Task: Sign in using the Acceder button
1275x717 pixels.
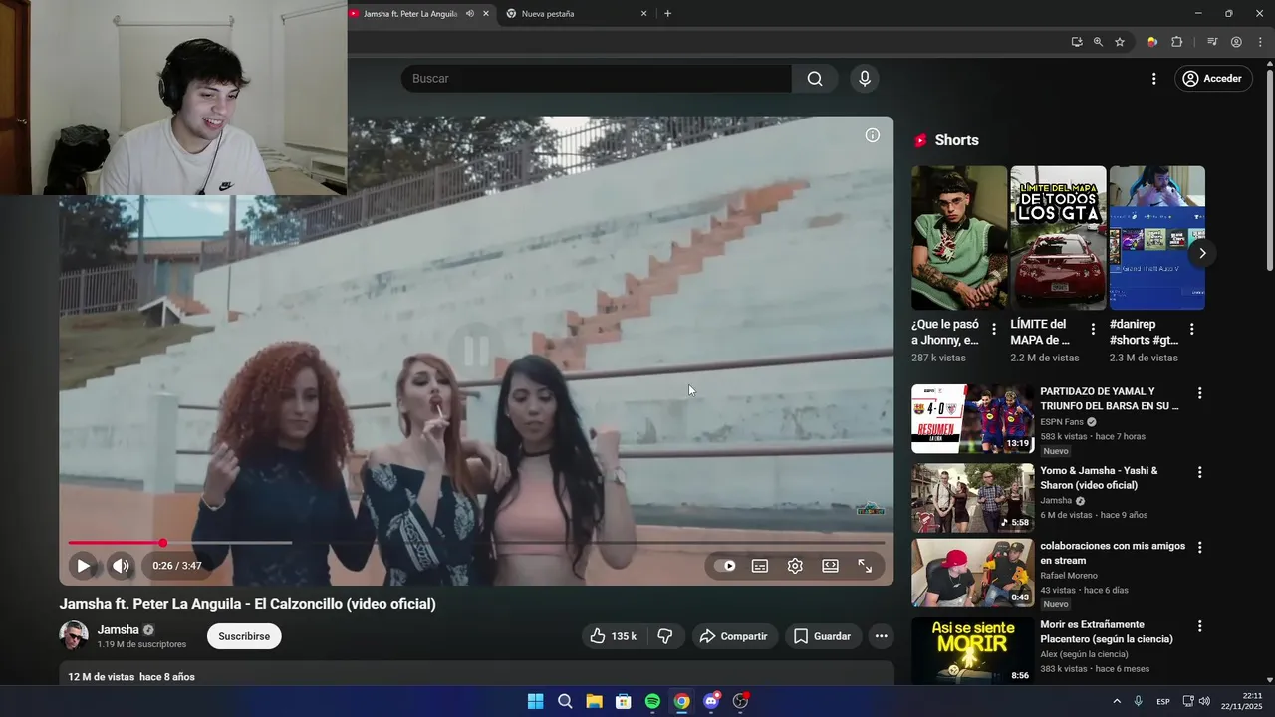Action: (x=1213, y=79)
